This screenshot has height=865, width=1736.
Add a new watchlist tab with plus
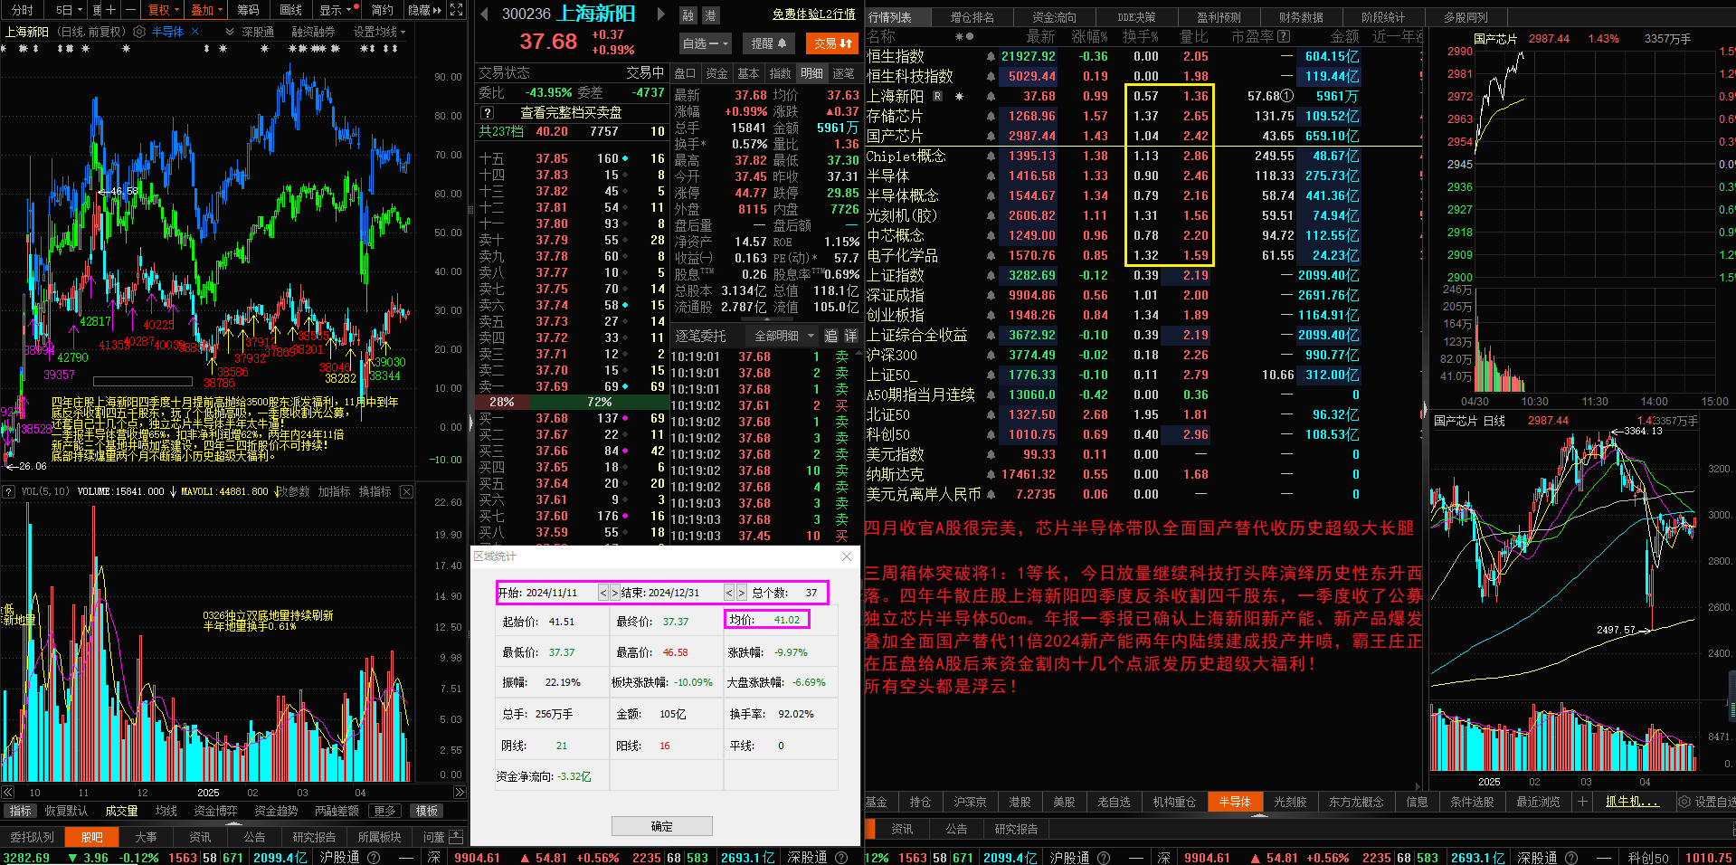[x=1582, y=802]
